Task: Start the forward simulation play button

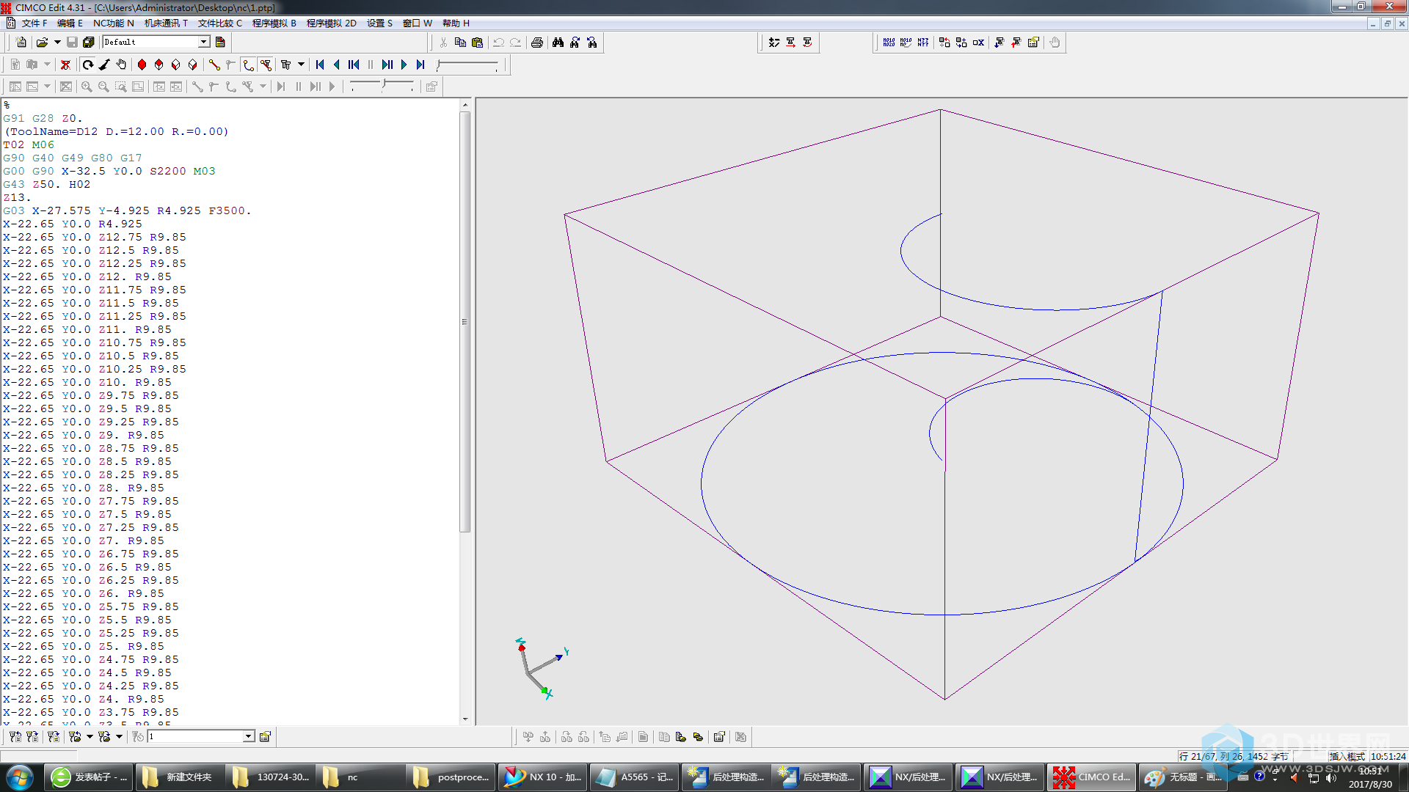Action: coord(404,65)
